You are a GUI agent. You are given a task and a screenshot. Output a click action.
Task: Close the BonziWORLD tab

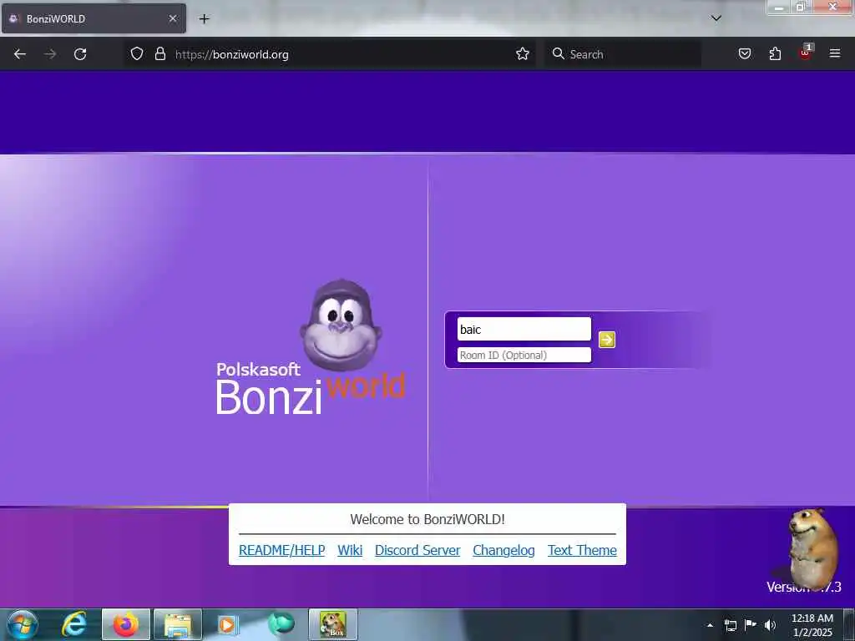point(173,18)
